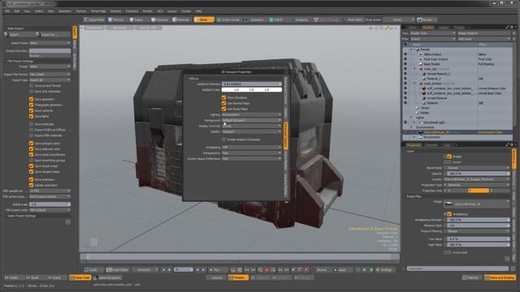
Task: Open the Geometry menu
Action: (x=65, y=11)
